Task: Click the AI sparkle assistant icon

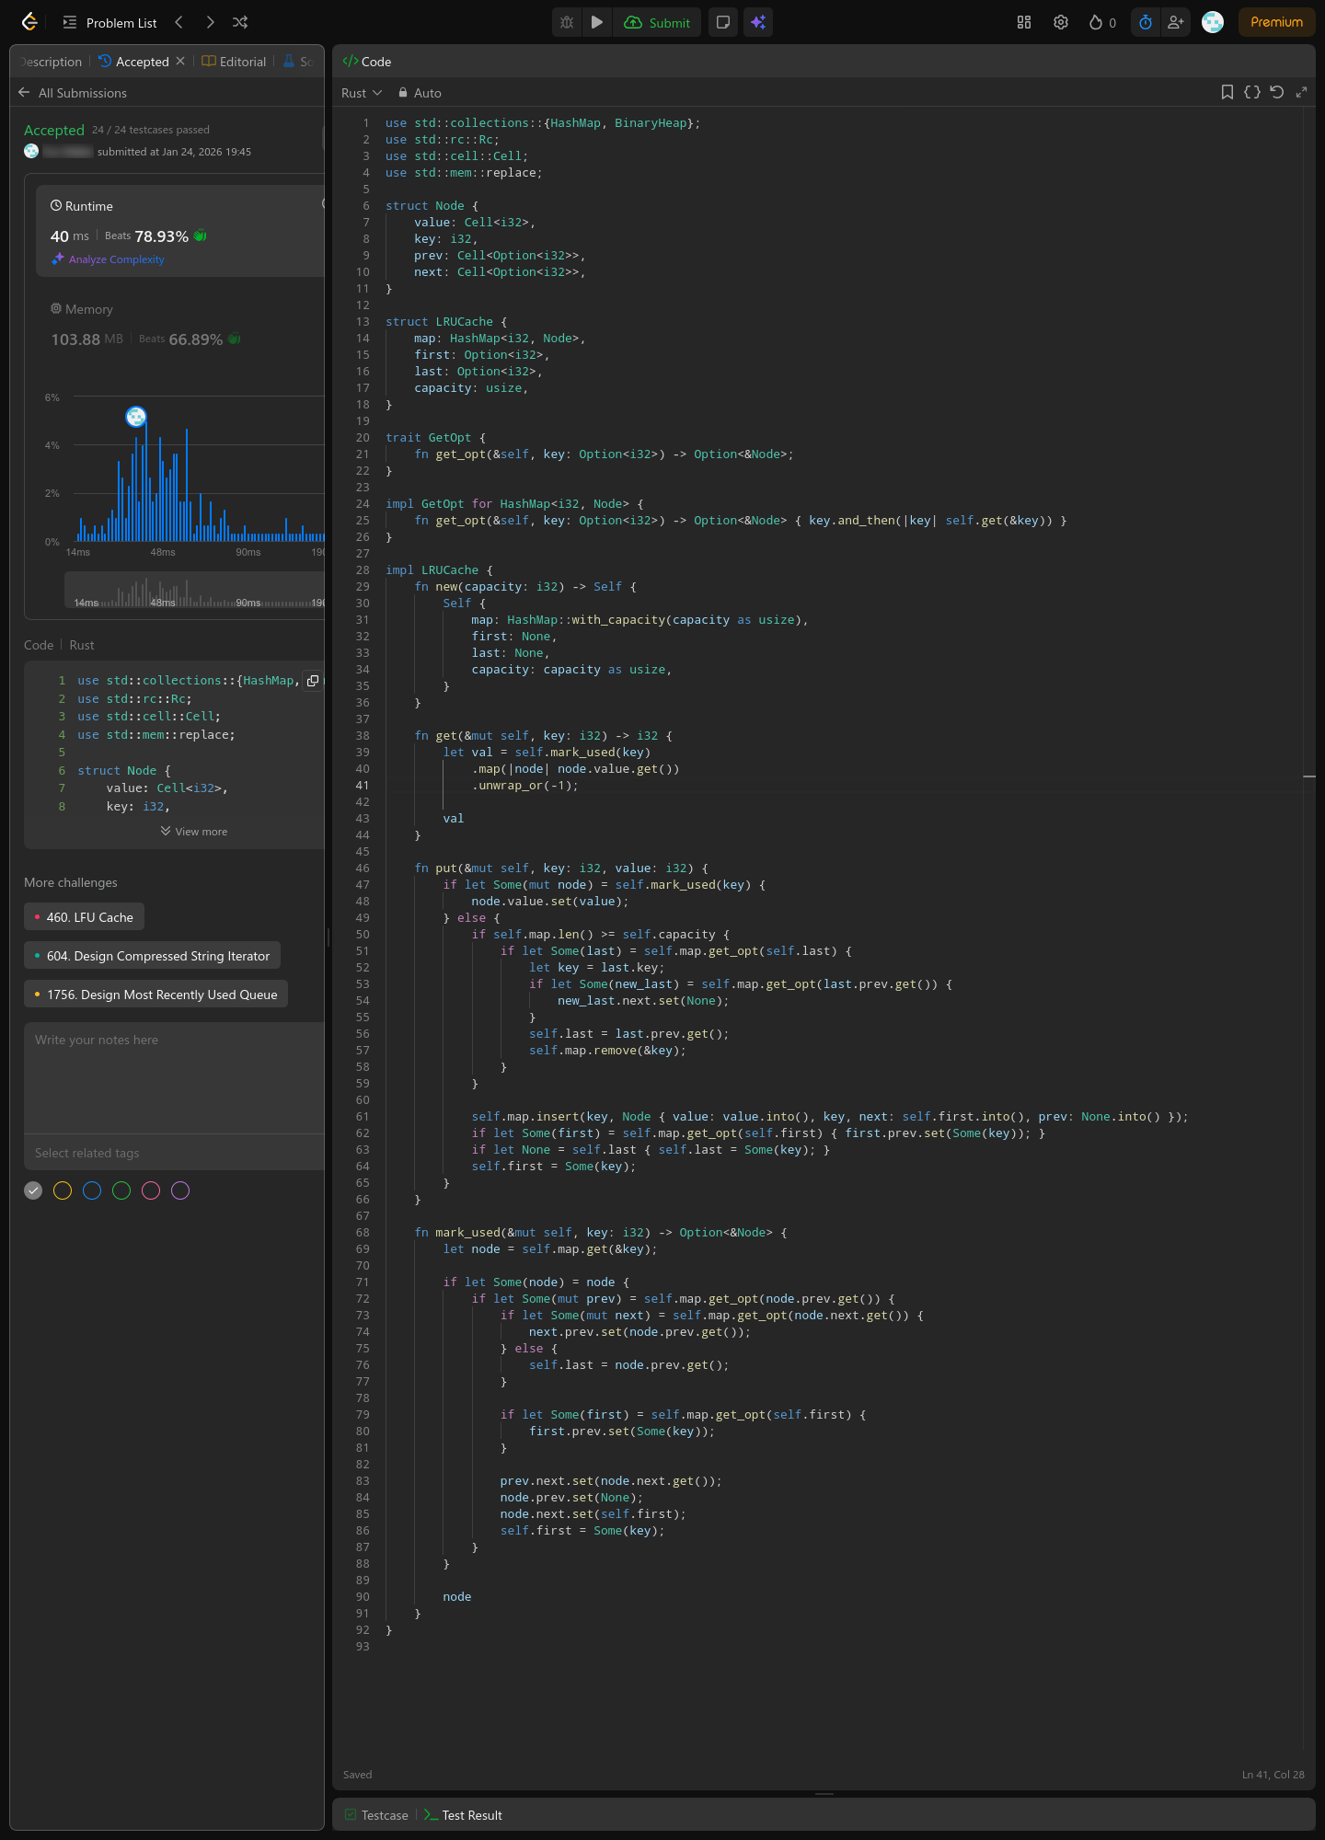Action: tap(758, 22)
